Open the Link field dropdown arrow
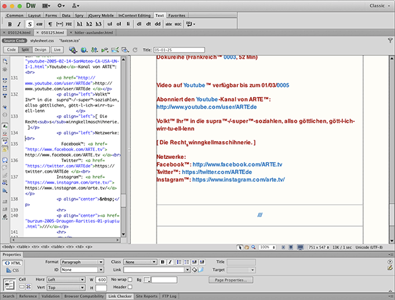This screenshot has width=395, height=300. tap(188, 270)
